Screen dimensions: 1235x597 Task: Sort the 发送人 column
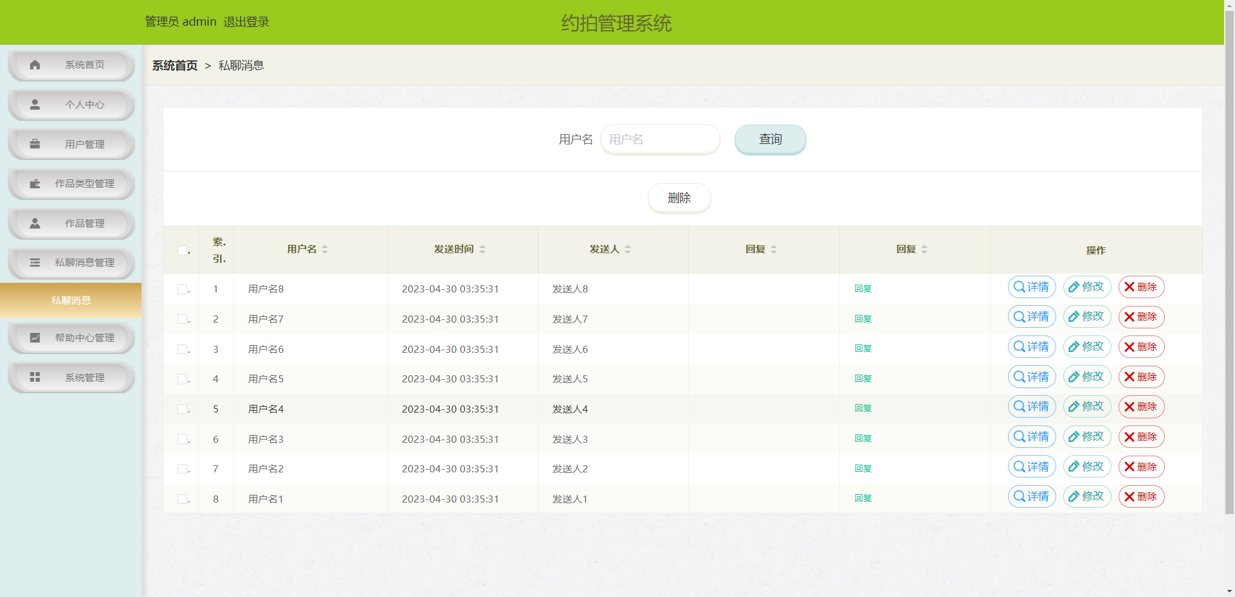628,249
